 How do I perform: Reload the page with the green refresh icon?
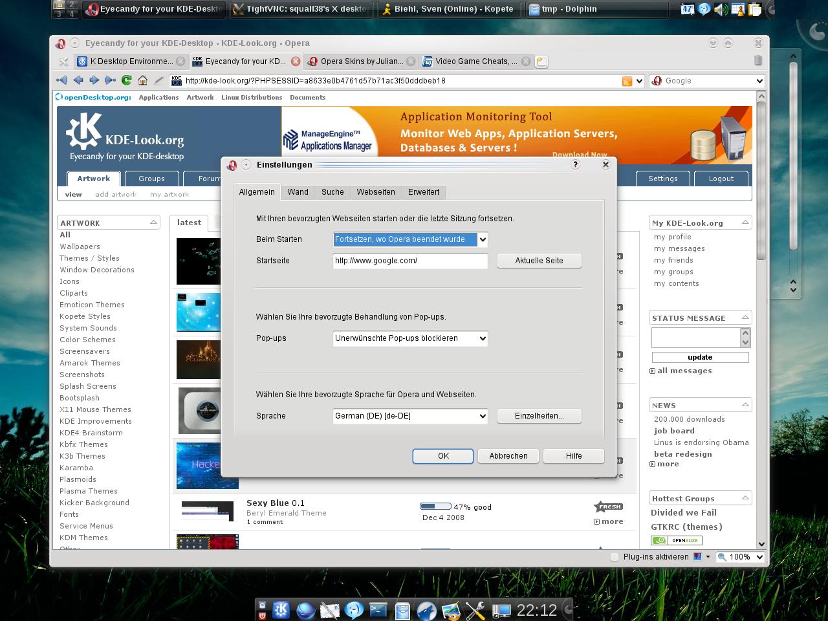(127, 80)
